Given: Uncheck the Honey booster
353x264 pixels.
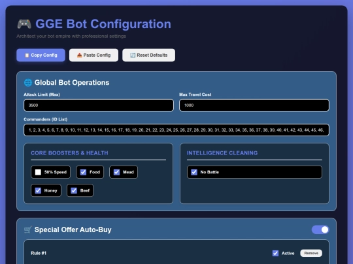Looking at the screenshot, I should 38,190.
